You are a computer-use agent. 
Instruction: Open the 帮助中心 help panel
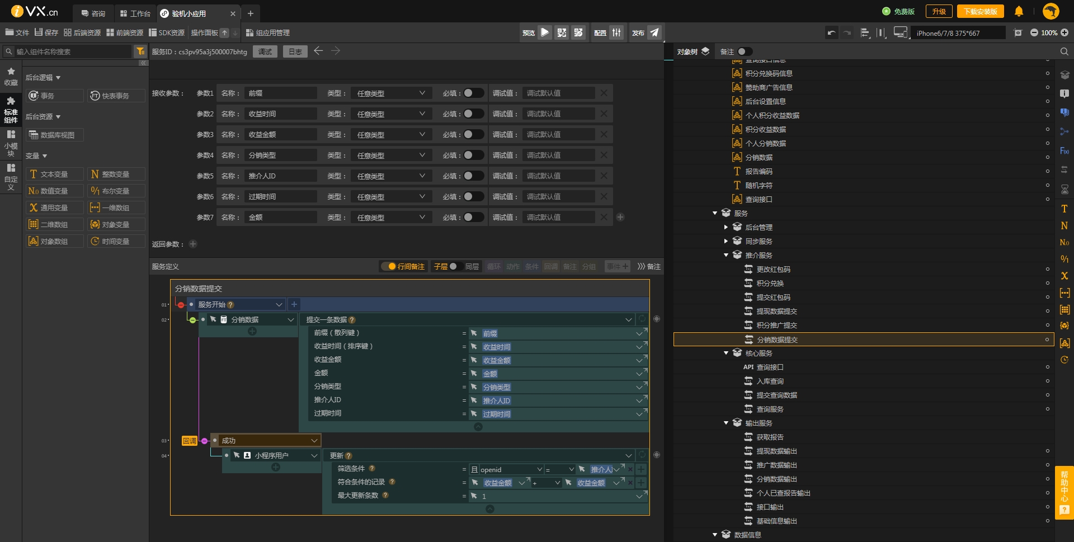coord(1064,493)
